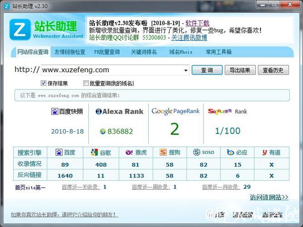The height and width of the screenshot is (227, 303).
Task: Minimize the 站长助理 window
Action: pos(263,5)
